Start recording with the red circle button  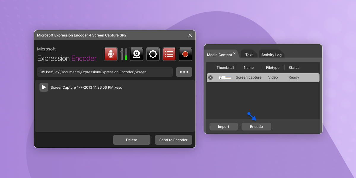tap(185, 54)
